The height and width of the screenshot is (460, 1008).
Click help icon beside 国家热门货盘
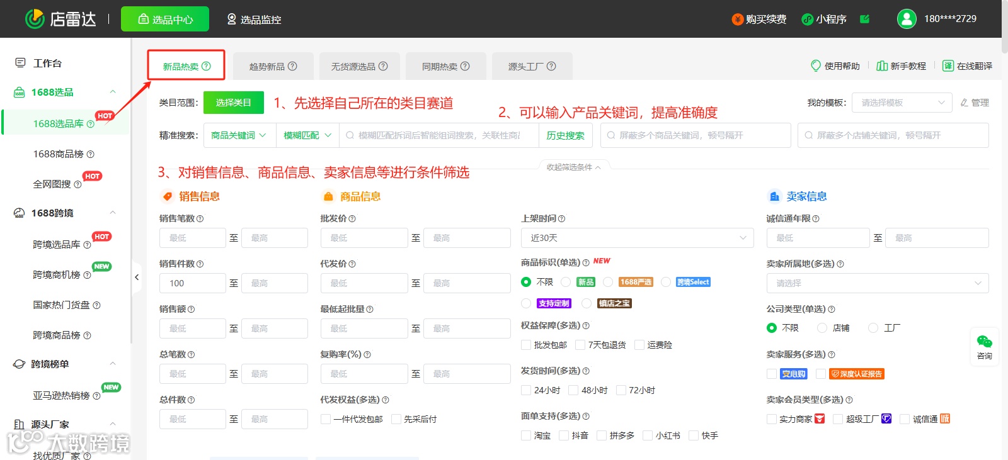(x=96, y=305)
